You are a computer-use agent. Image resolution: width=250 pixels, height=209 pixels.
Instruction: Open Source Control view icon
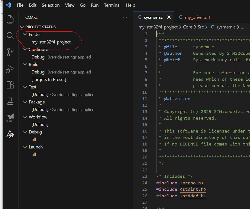tap(10, 52)
